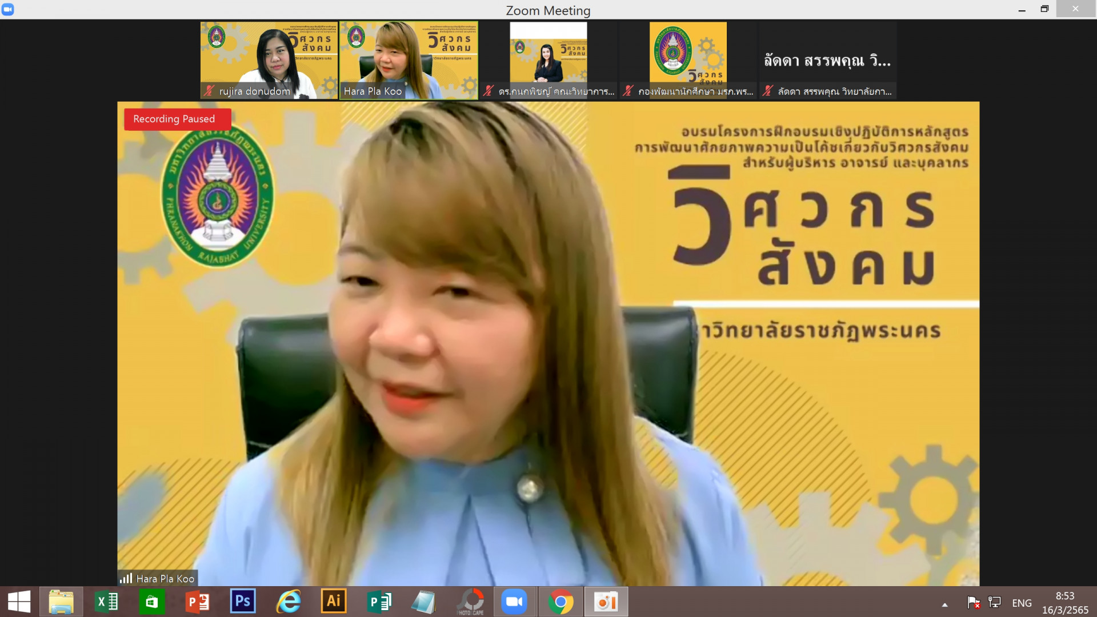
Task: Click the network icon in system tray
Action: [995, 602]
